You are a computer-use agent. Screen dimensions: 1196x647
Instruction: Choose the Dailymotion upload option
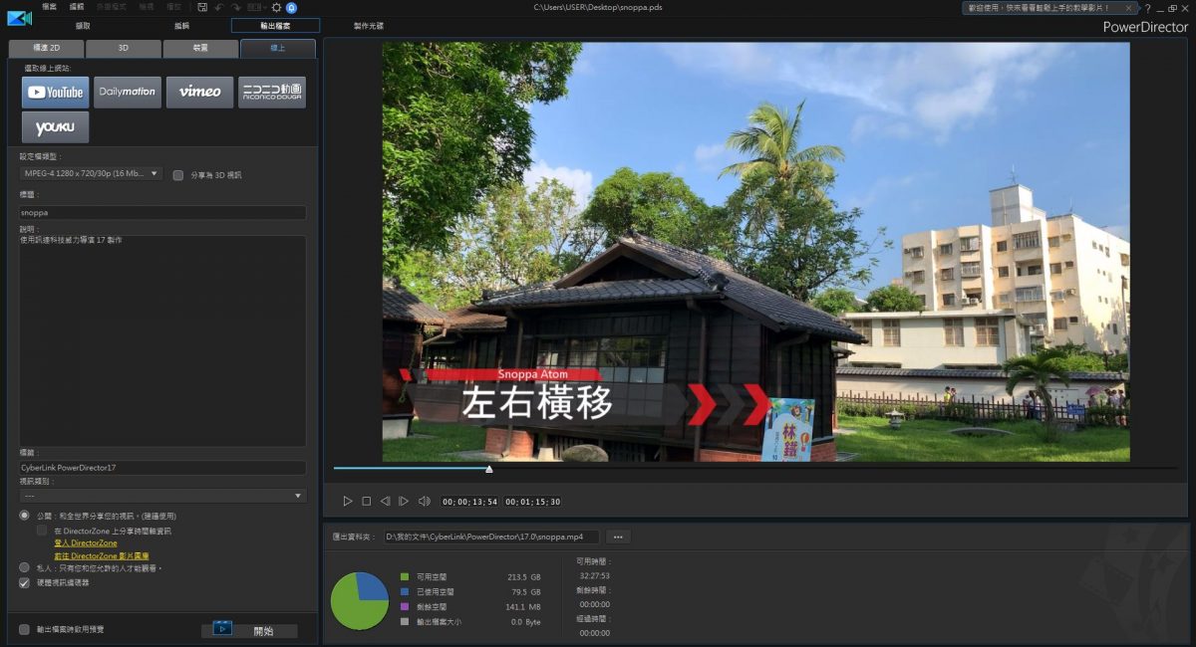(x=128, y=93)
